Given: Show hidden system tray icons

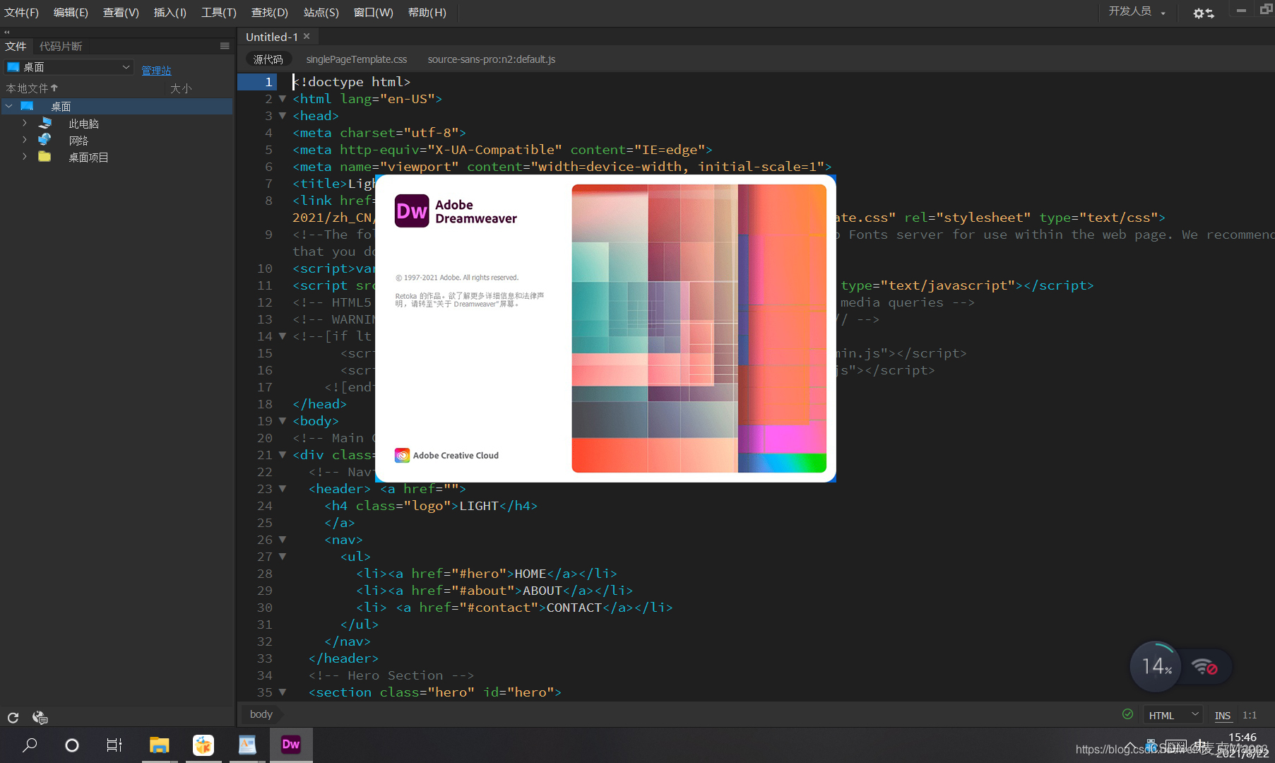Looking at the screenshot, I should click(x=1131, y=745).
